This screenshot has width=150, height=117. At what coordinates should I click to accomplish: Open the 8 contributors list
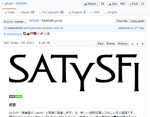(x=13, y=34)
